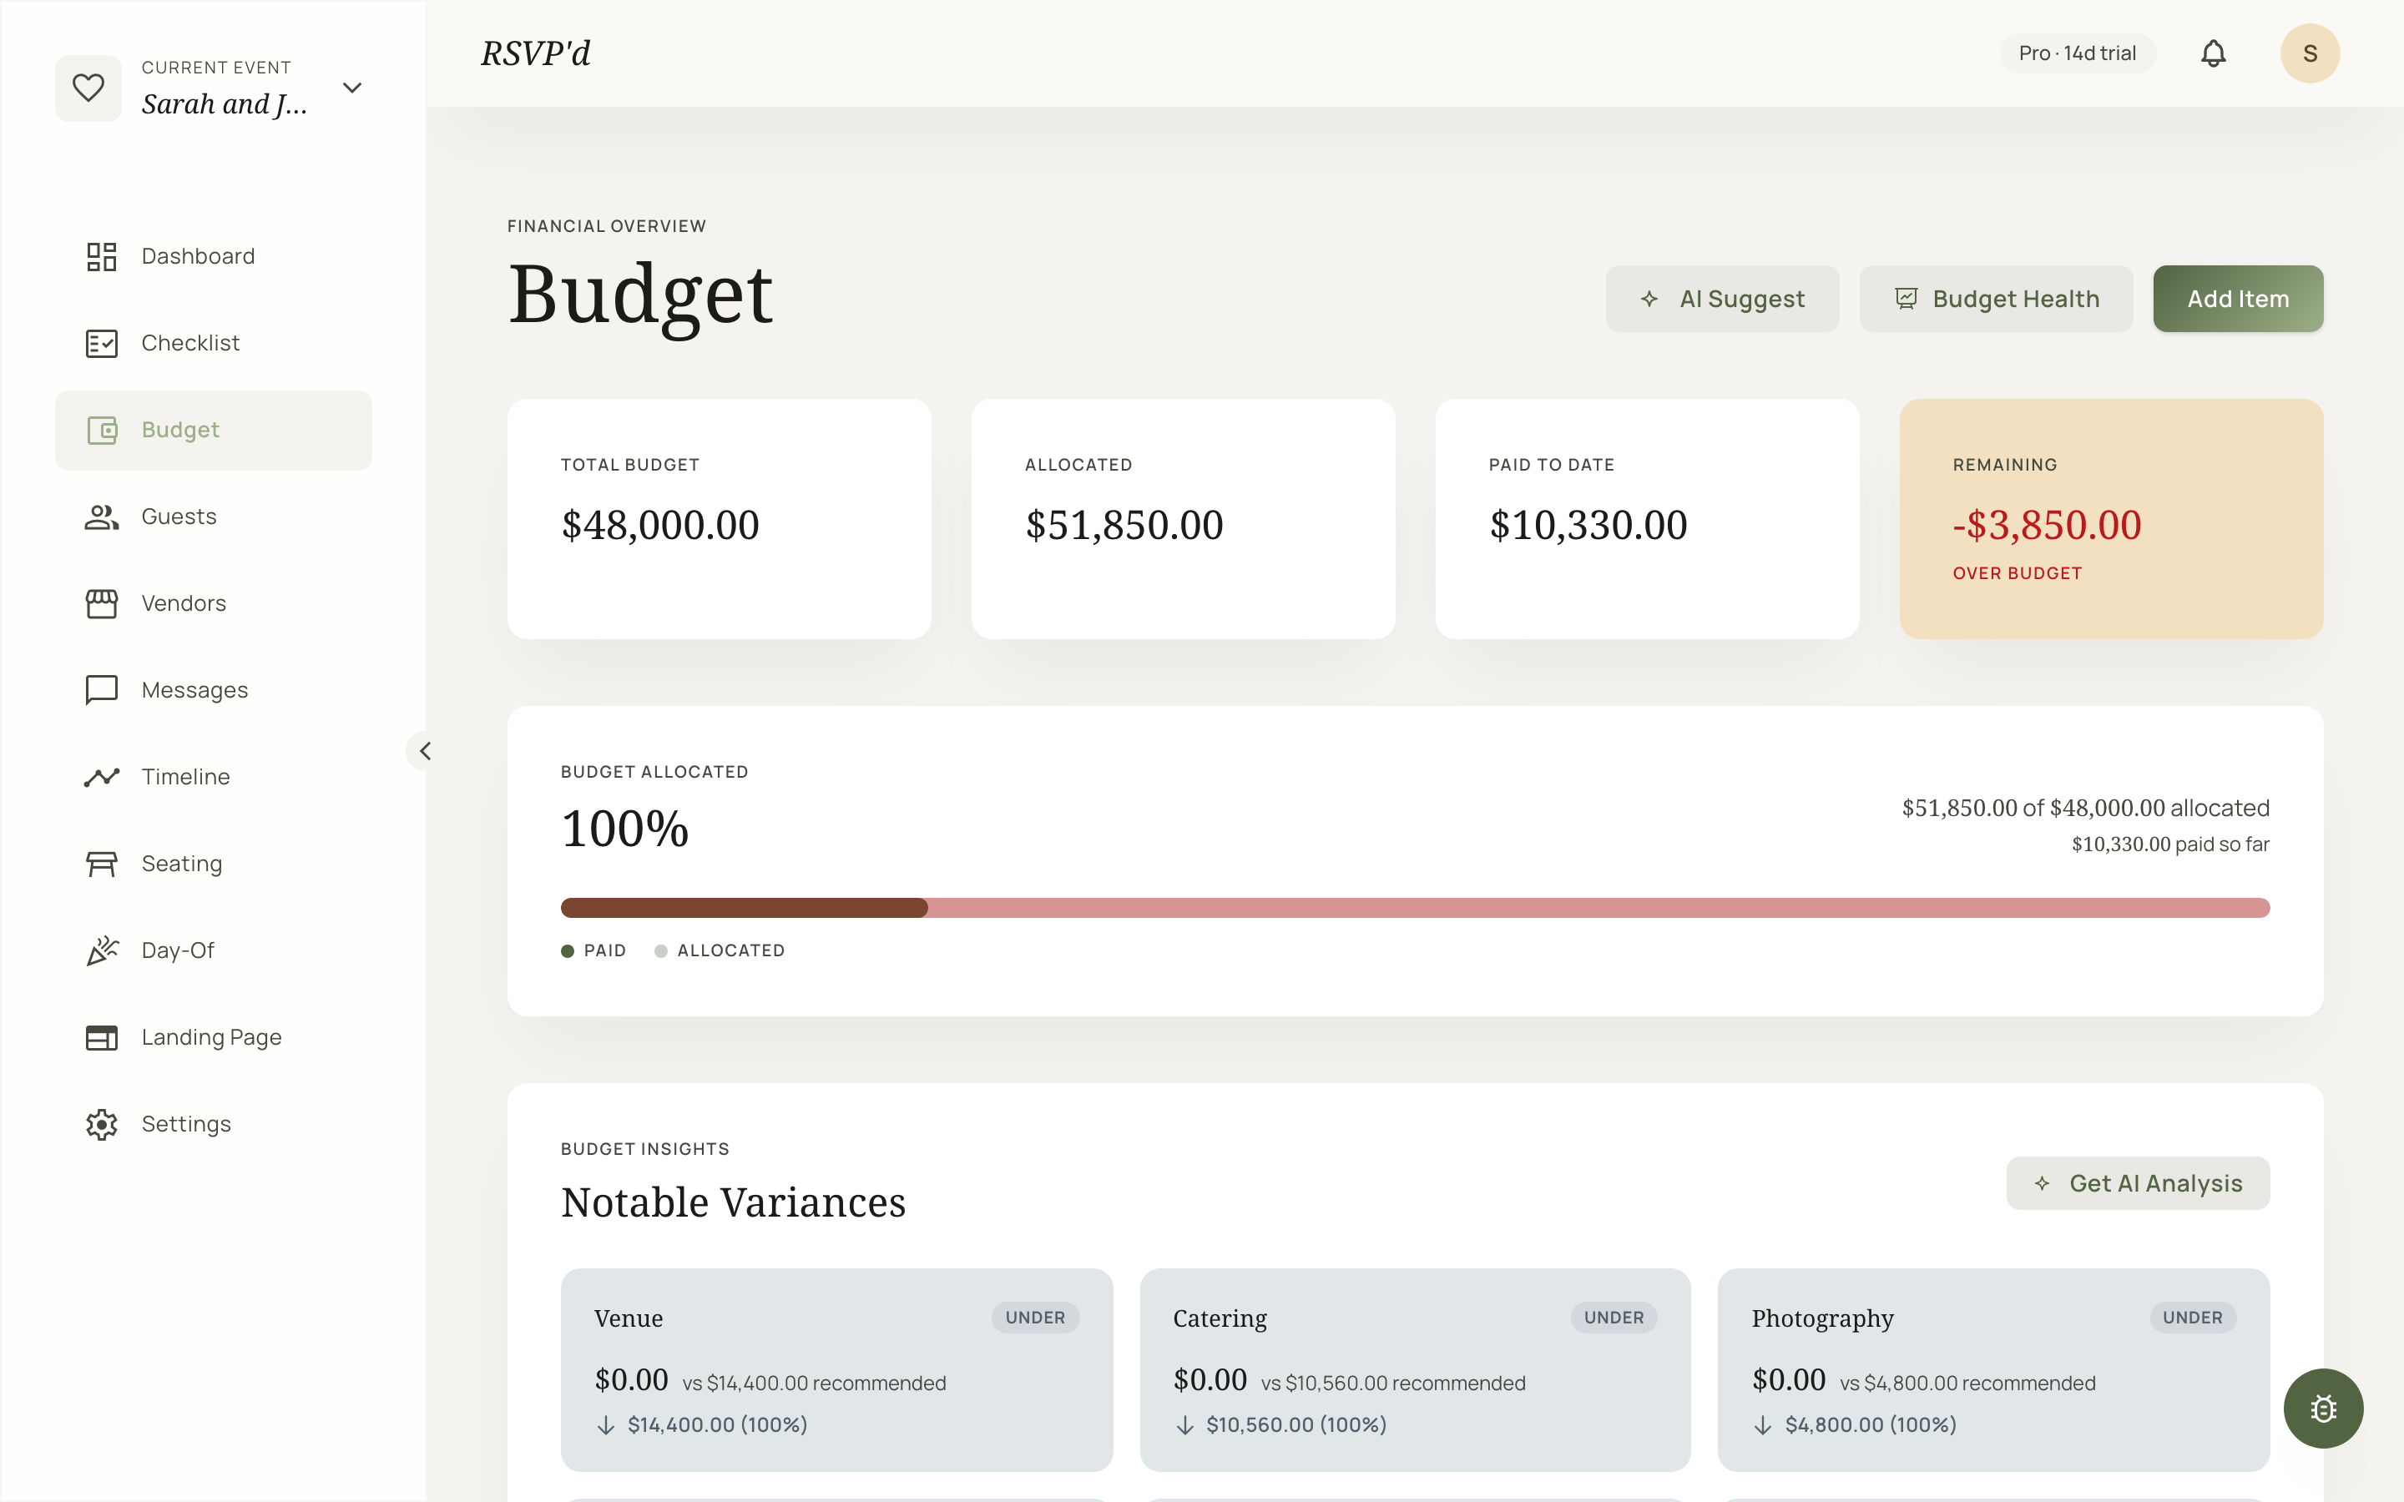Open the bug report floating button
Screen dimensions: 2404x1502
pos(2322,1408)
